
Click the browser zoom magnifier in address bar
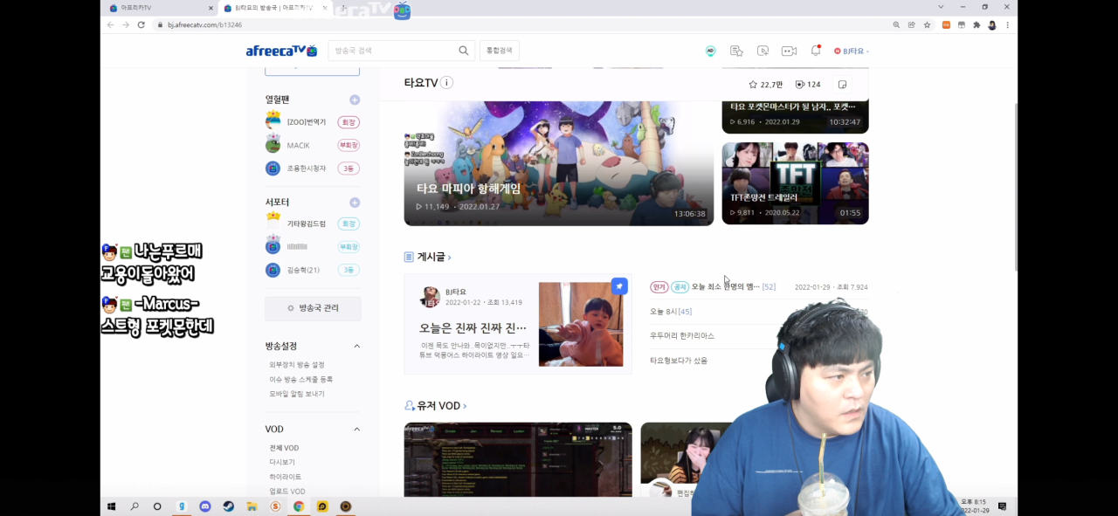(896, 25)
